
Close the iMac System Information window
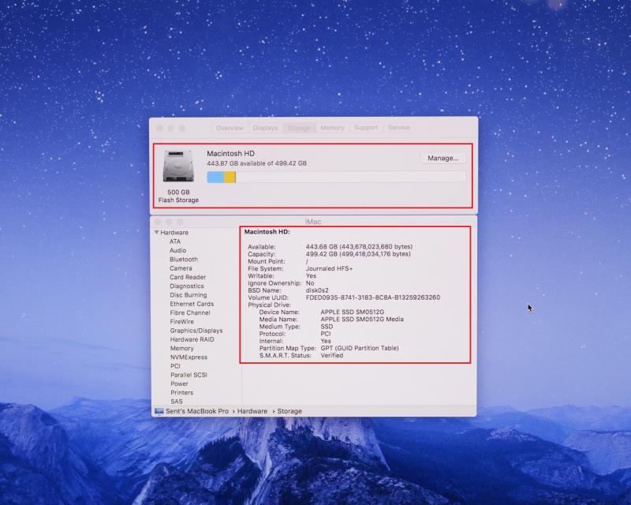pos(157,222)
